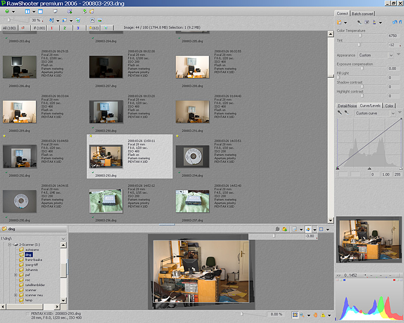The image size is (404, 323).
Task: Toggle the checkmark flag under 200803-293.dng
Action: [x=92, y=172]
